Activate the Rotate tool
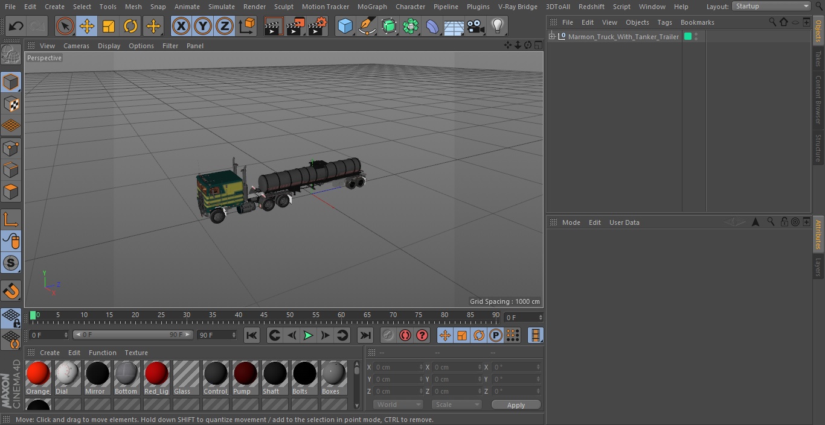 [130, 26]
